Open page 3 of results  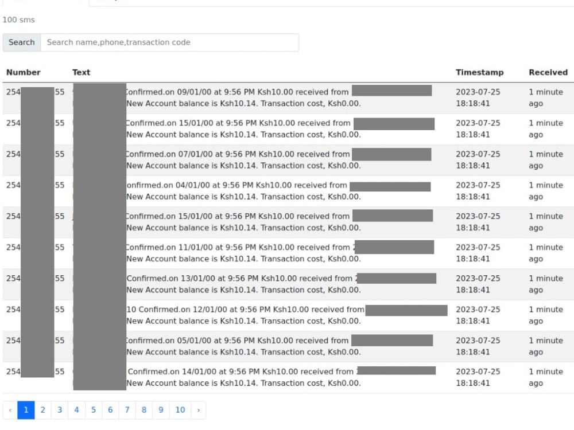click(x=60, y=410)
